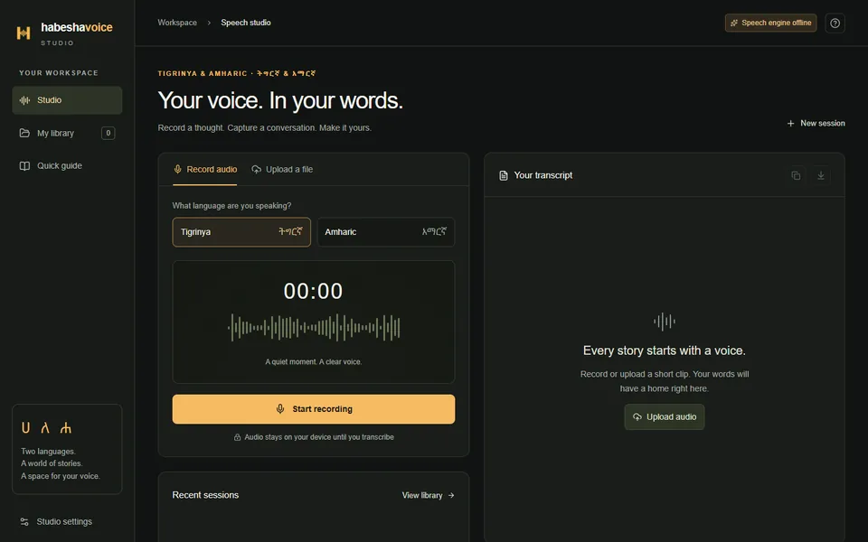Image resolution: width=868 pixels, height=542 pixels.
Task: Click the waveform icon in transcript area
Action: (665, 322)
